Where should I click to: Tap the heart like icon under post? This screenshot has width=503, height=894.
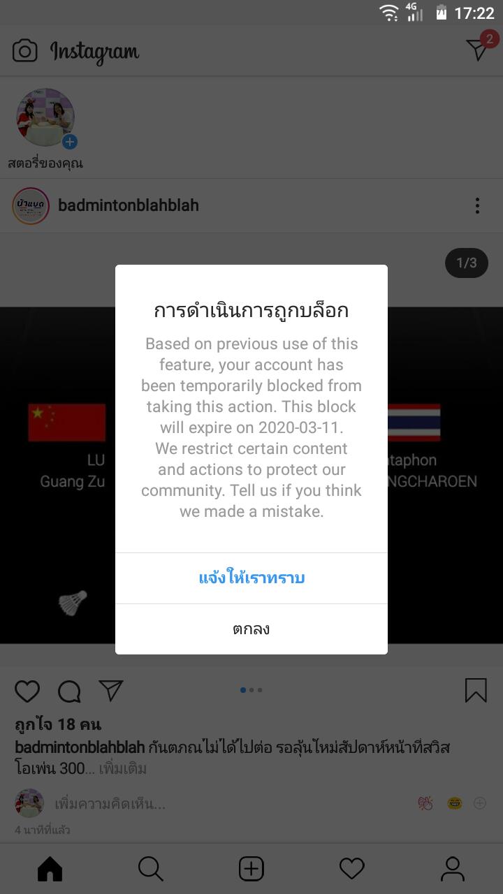[x=27, y=691]
